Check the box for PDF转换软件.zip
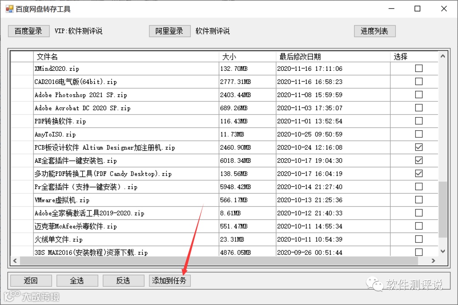Viewport: 458px width, 305px height. point(419,121)
